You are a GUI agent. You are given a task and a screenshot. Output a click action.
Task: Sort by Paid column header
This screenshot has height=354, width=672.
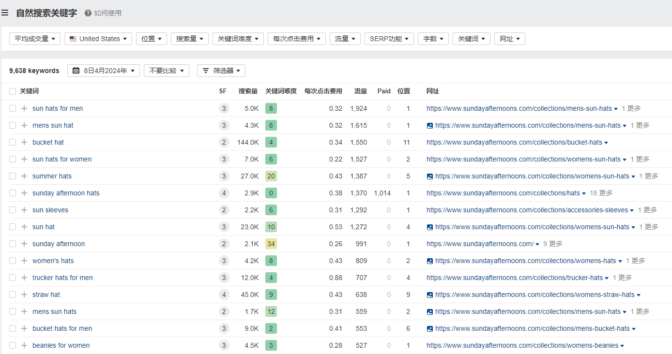tap(384, 91)
